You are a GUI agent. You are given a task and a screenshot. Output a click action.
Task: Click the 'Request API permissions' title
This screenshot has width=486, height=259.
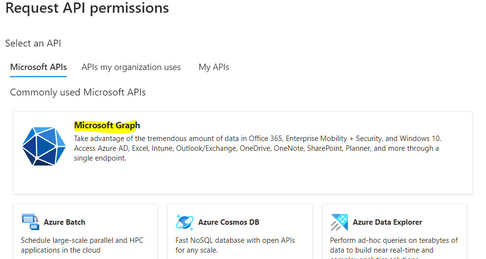pos(87,8)
